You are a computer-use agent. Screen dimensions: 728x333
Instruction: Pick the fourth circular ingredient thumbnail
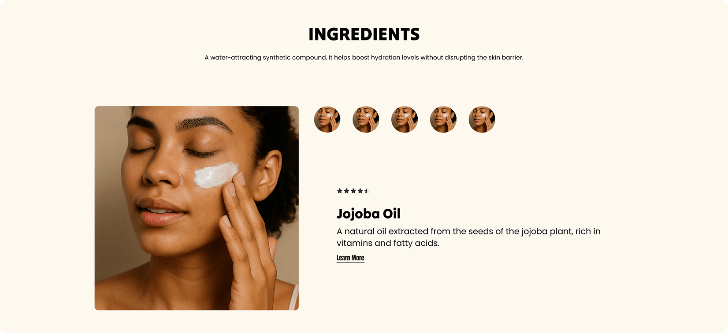[x=443, y=119]
